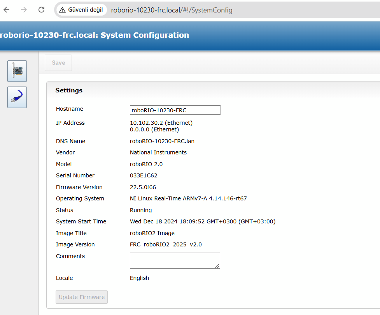Select IP address '10.102.30.2 (Ethernet)' text

[161, 123]
